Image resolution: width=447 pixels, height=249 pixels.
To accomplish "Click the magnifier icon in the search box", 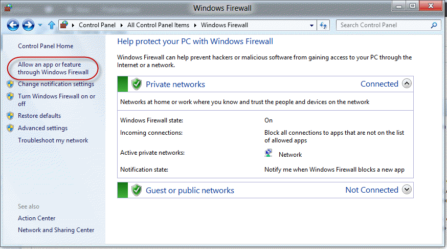I will (434, 26).
